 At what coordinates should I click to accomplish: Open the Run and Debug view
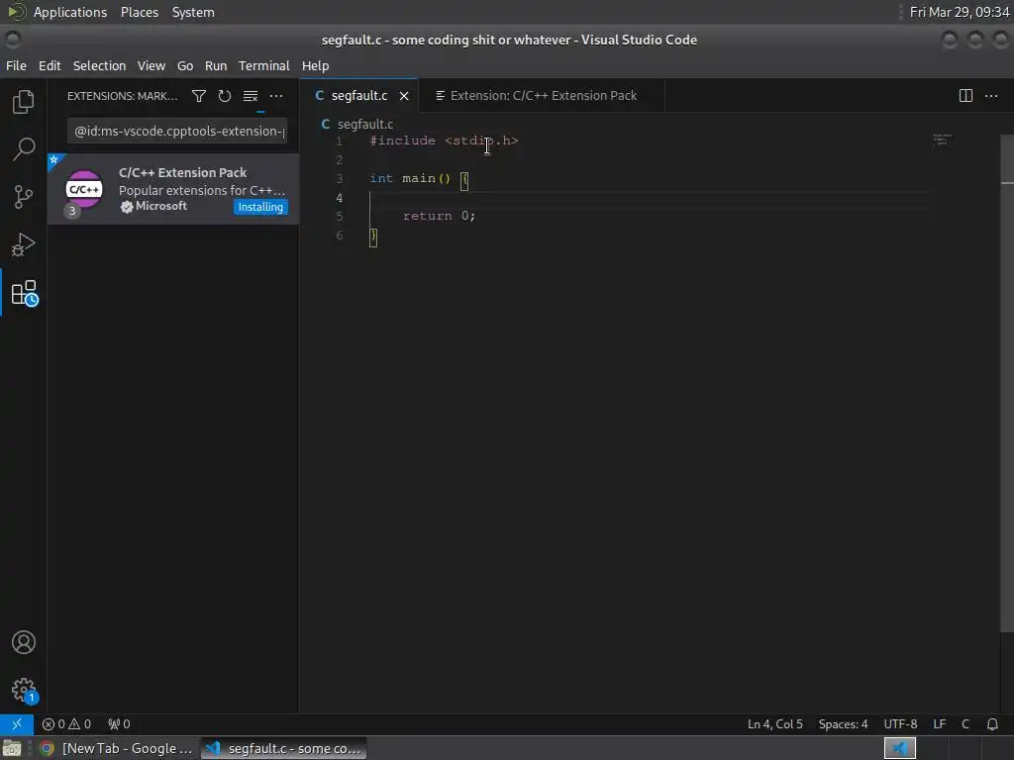tap(24, 245)
